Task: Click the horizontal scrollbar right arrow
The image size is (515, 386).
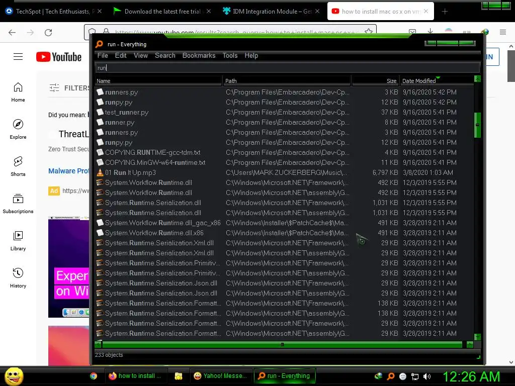Action: coord(470,345)
